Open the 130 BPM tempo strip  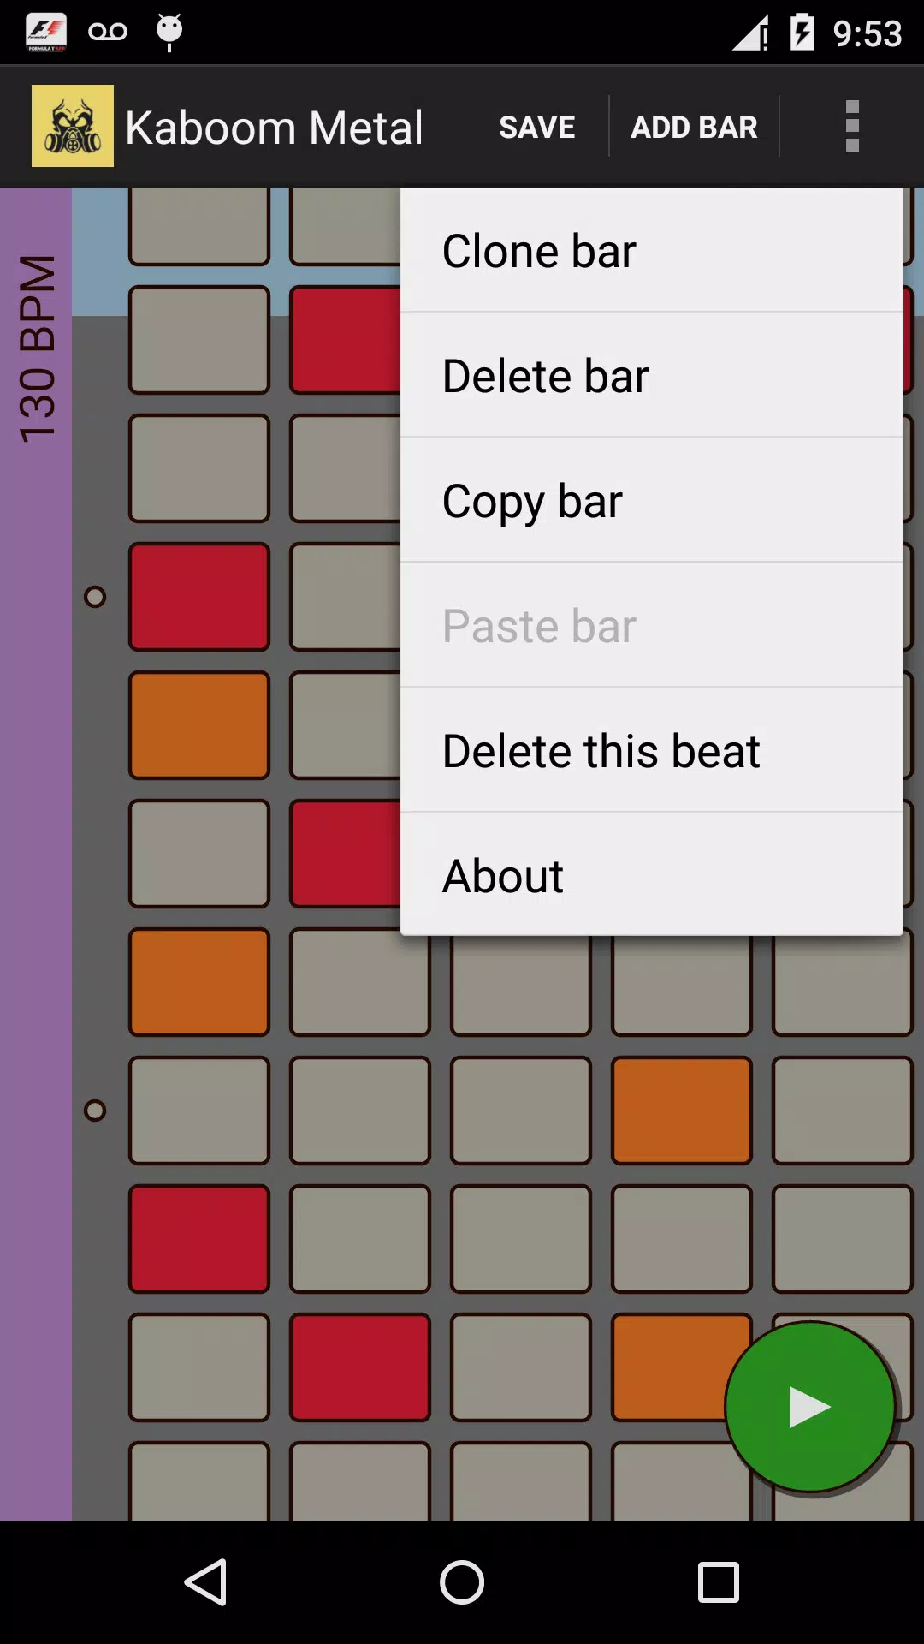click(36, 854)
